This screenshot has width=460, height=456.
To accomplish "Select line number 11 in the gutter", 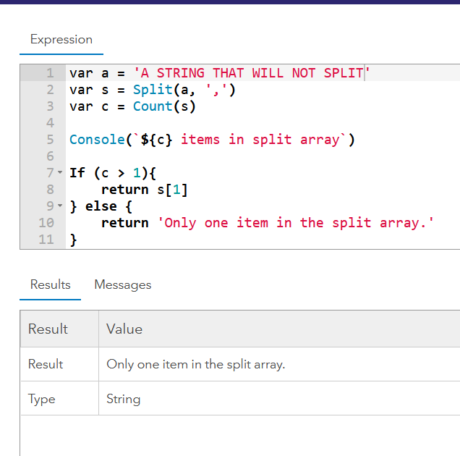I will point(46,240).
